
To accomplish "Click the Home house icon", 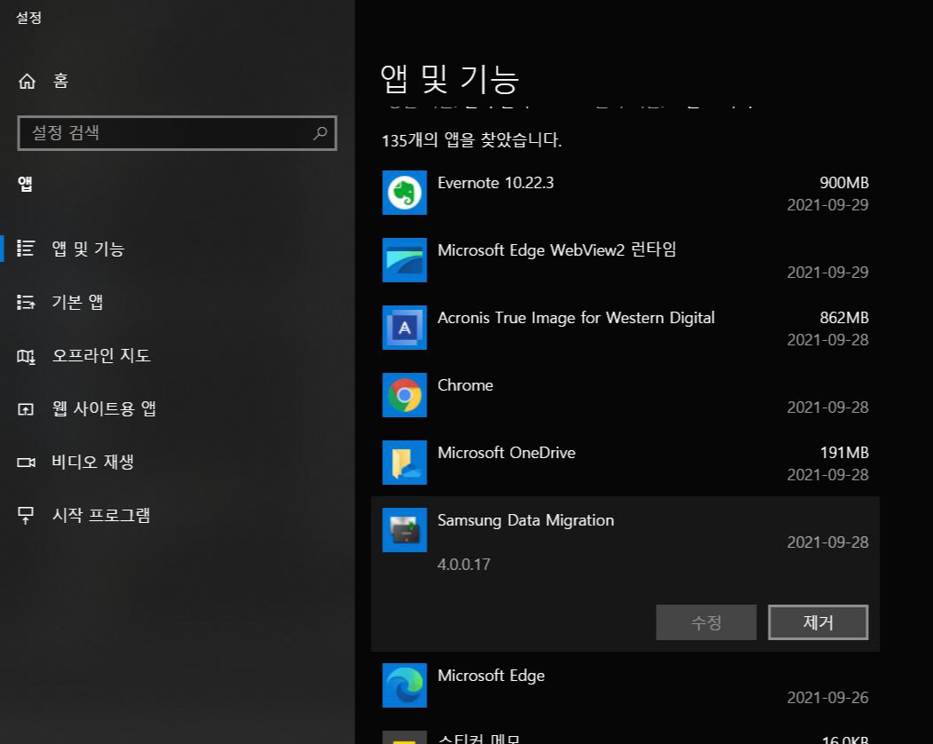I will point(27,81).
